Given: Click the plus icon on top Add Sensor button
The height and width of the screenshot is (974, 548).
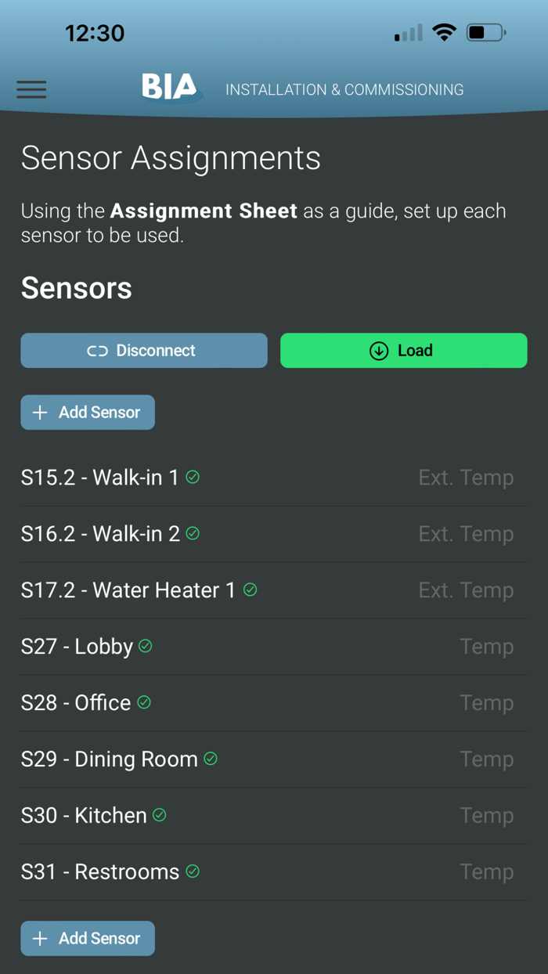Looking at the screenshot, I should pos(40,412).
